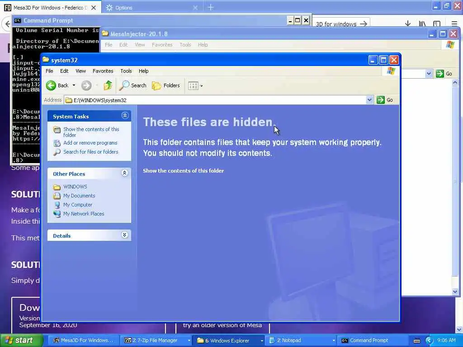Click Search for files or folders
The height and width of the screenshot is (347, 463).
point(90,152)
